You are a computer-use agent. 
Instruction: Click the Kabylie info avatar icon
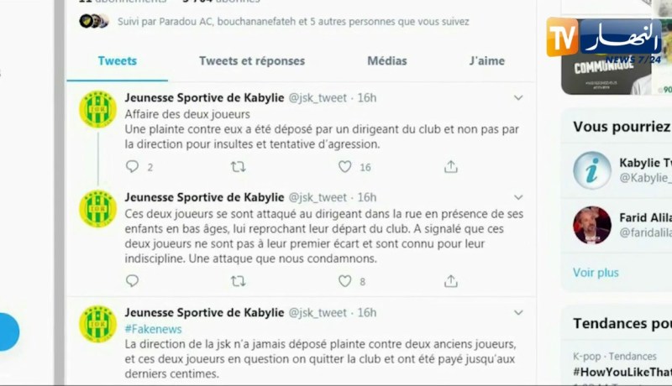click(x=592, y=170)
